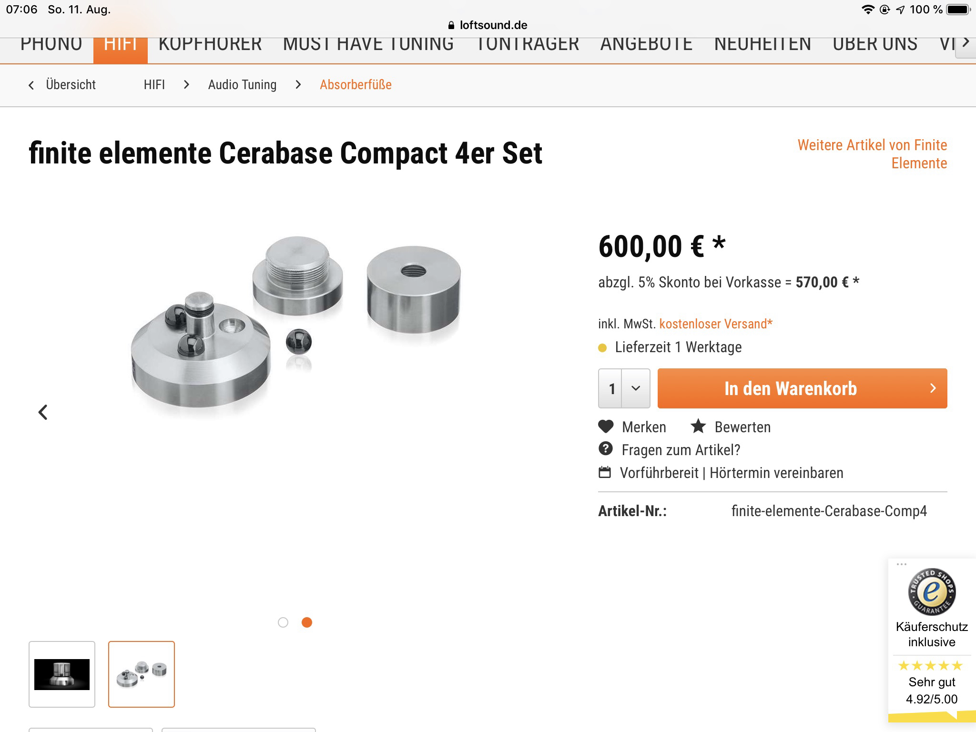Image resolution: width=976 pixels, height=732 pixels.
Task: Click the previous image arrow on the gallery
Action: (43, 412)
